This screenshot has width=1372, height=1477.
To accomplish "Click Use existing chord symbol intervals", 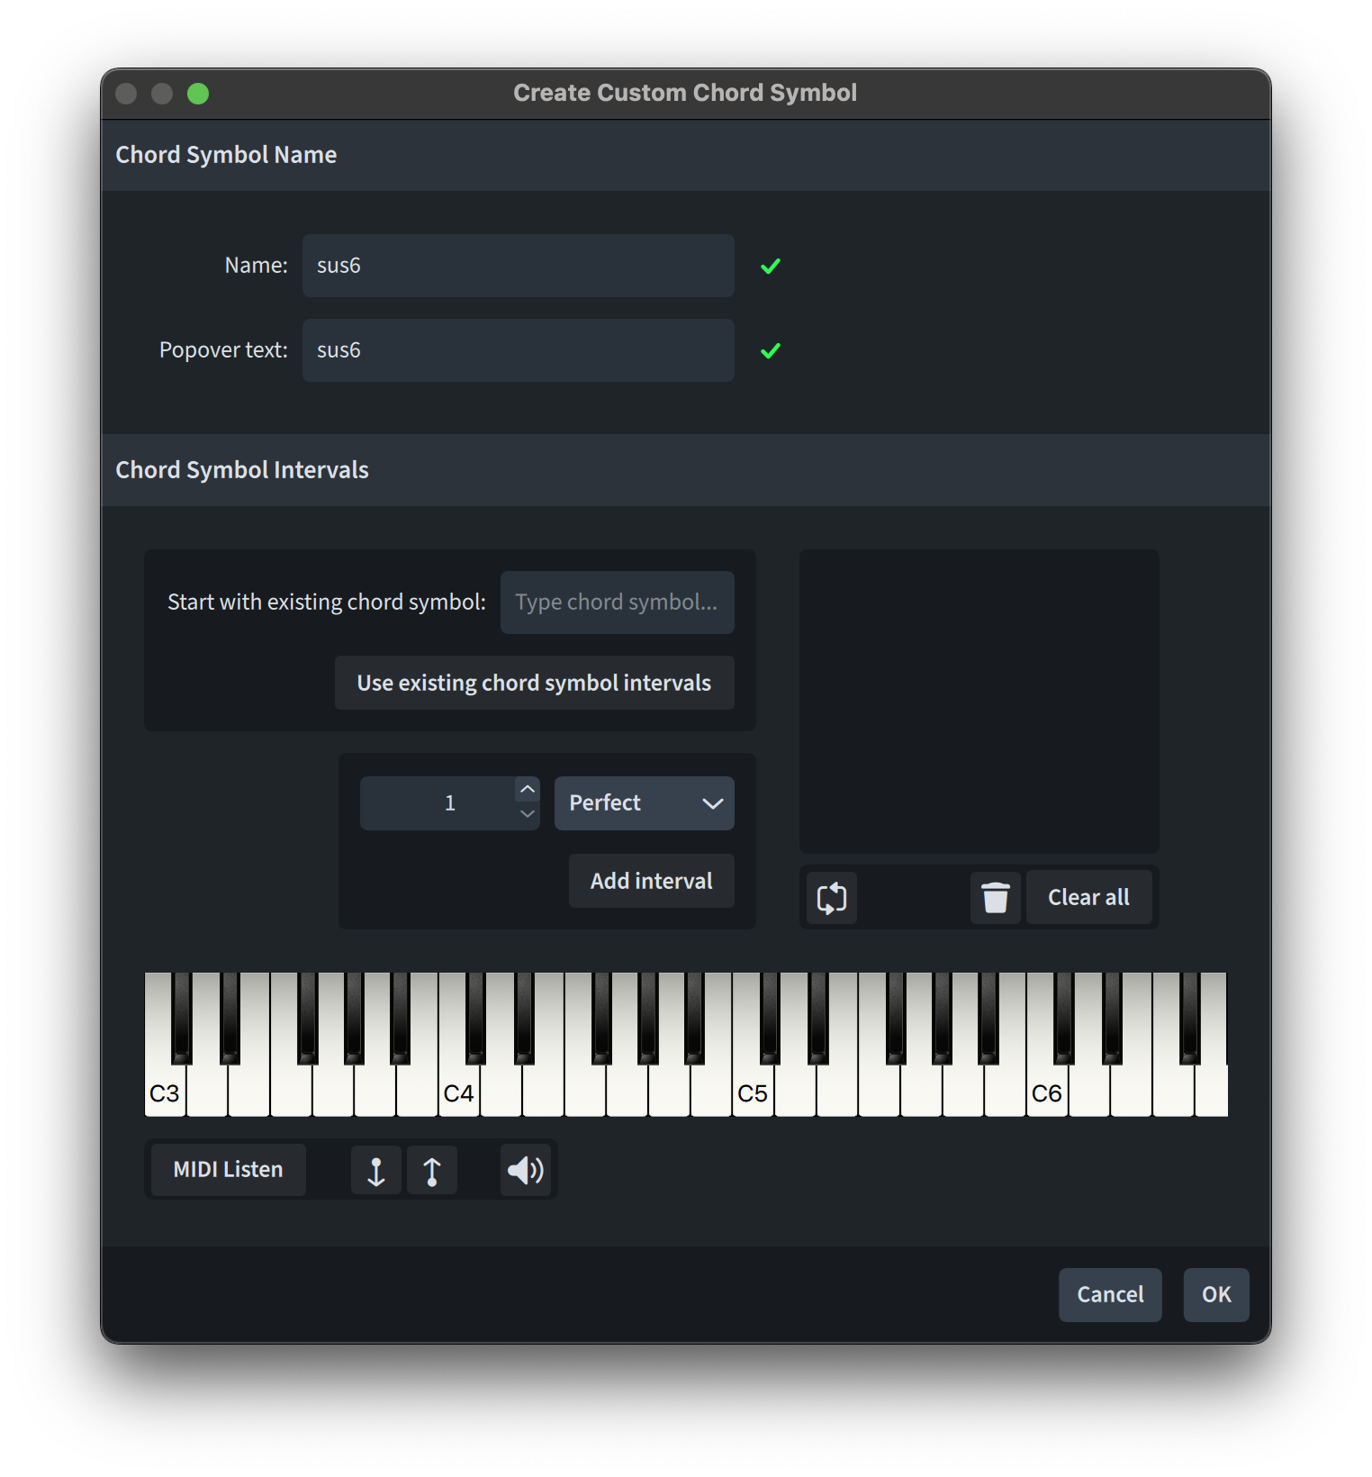I will 534,683.
